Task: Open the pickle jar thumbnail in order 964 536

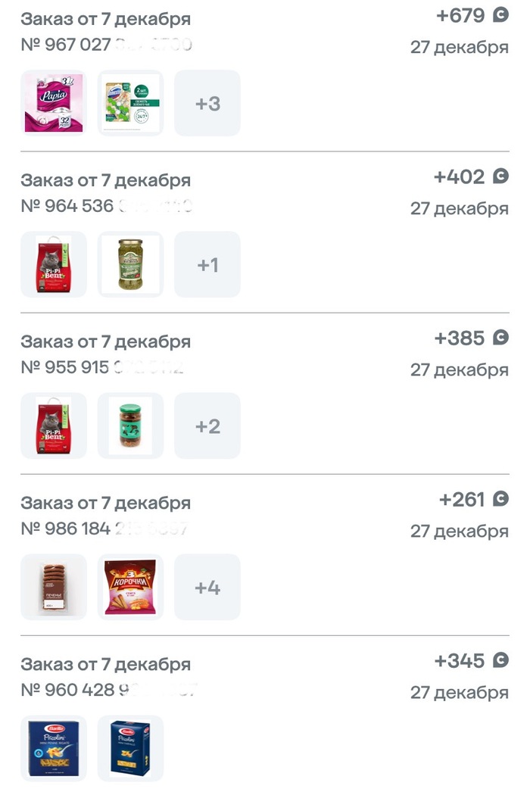Action: click(130, 264)
